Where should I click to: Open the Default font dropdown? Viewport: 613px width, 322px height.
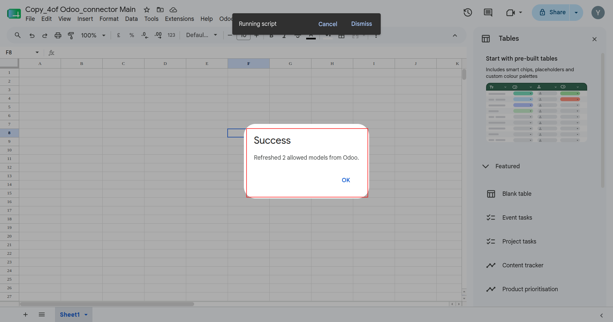[201, 35]
